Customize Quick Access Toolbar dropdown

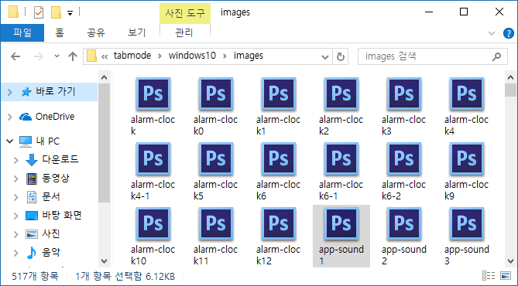[70, 13]
